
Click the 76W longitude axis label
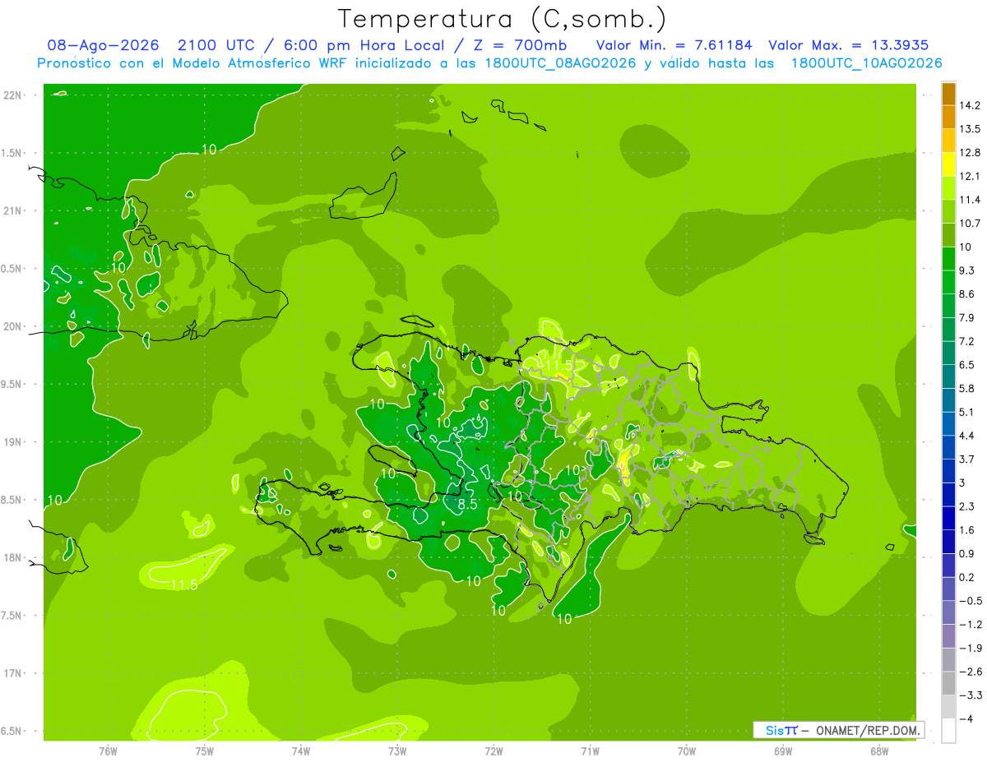click(x=108, y=751)
